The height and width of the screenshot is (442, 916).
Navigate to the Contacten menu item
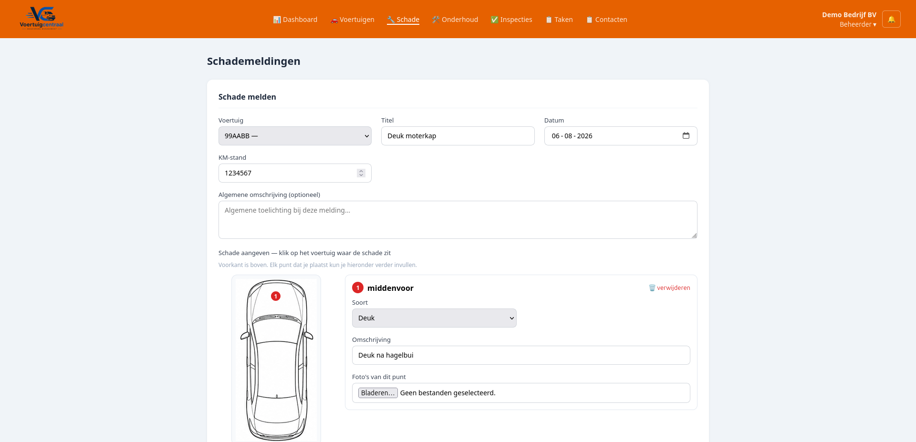[606, 20]
